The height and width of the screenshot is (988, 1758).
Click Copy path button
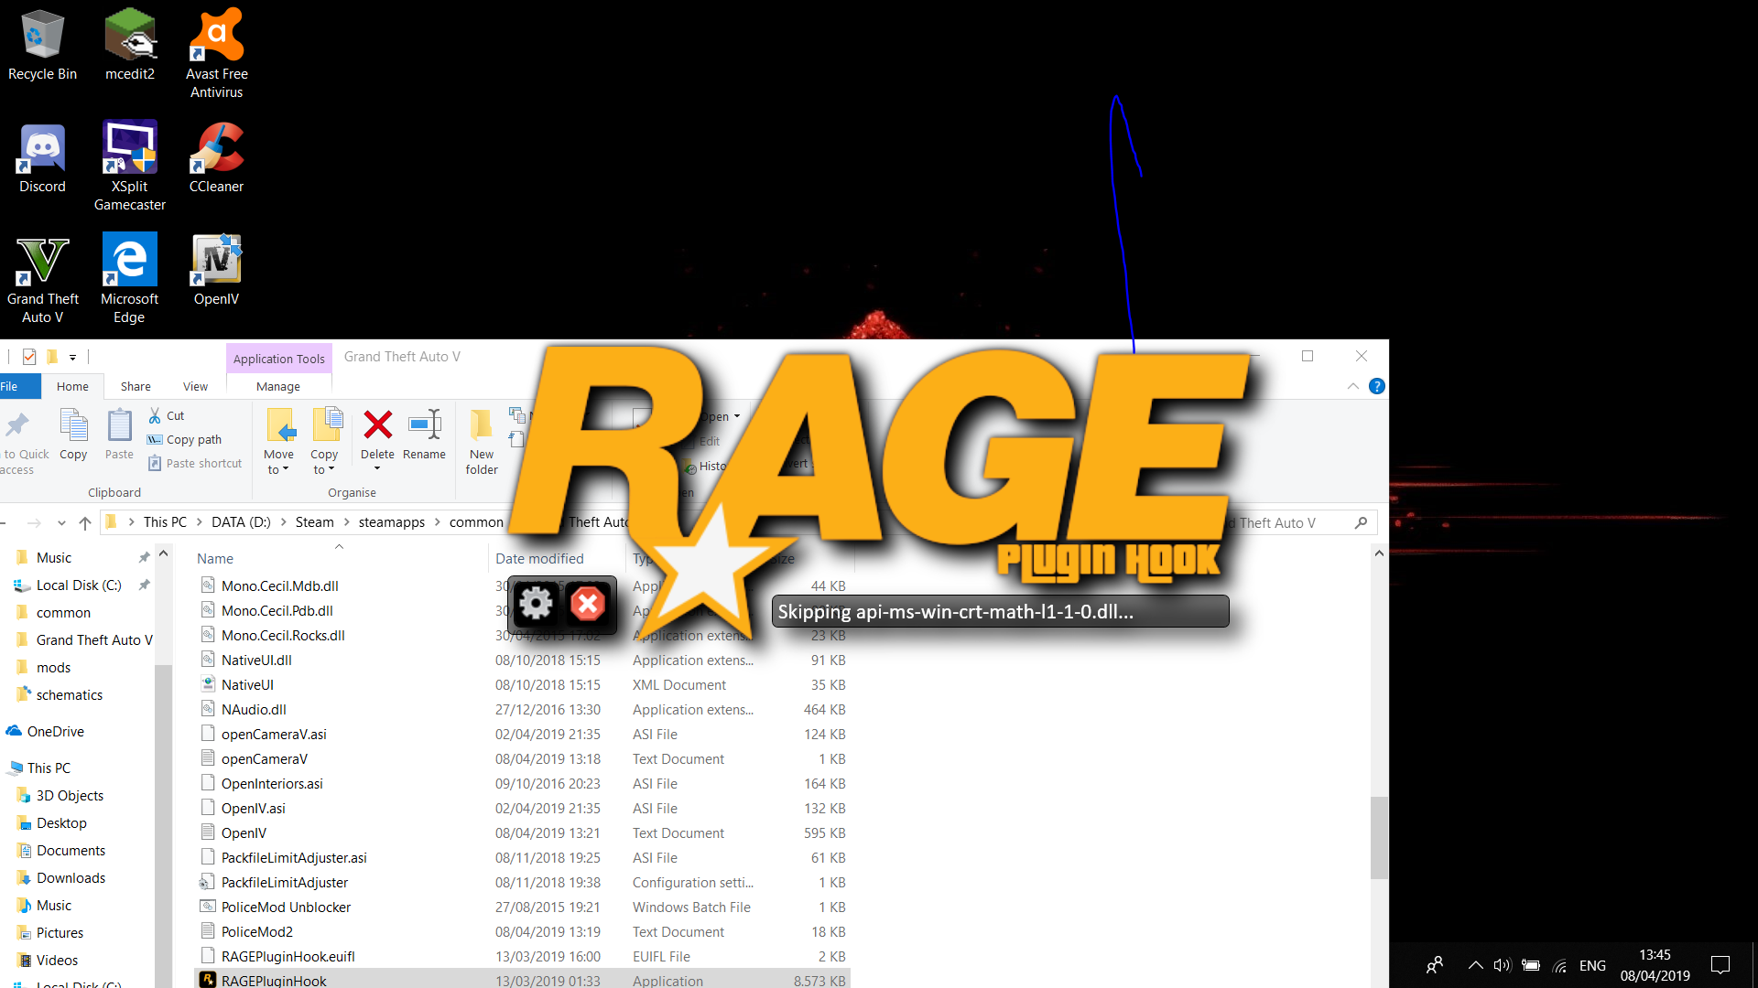tap(185, 439)
